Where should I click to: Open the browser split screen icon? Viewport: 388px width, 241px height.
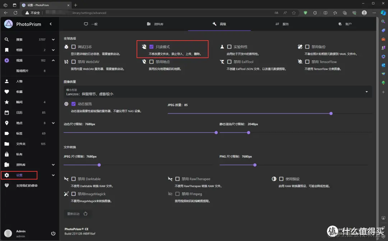(x=325, y=13)
